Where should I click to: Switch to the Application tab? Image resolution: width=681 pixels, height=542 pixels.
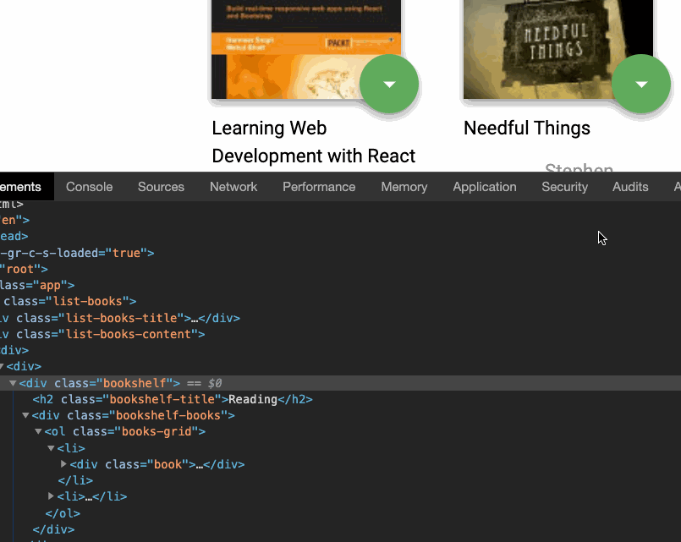[485, 187]
